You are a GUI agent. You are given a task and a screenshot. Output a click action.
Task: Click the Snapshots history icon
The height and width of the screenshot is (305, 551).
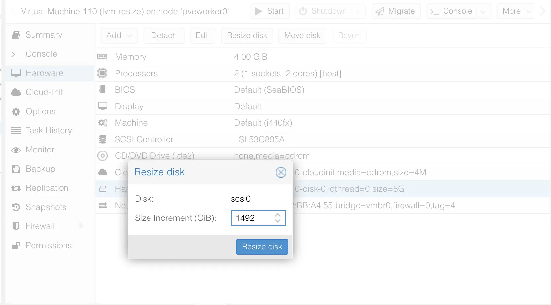tap(16, 207)
